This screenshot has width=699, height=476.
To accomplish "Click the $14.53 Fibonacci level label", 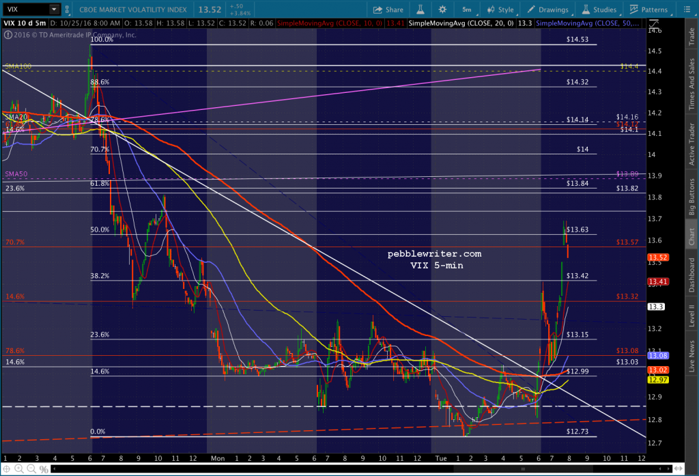I will pos(577,39).
